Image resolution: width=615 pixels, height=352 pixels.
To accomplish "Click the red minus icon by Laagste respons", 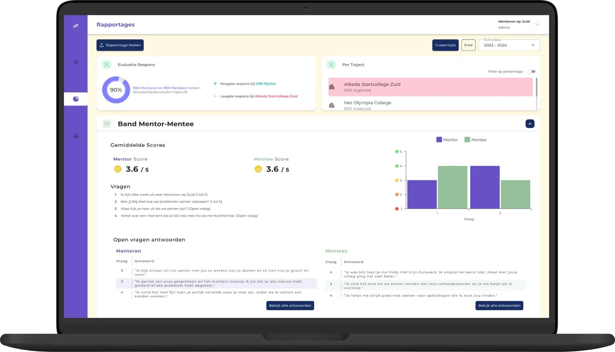I will coord(215,96).
